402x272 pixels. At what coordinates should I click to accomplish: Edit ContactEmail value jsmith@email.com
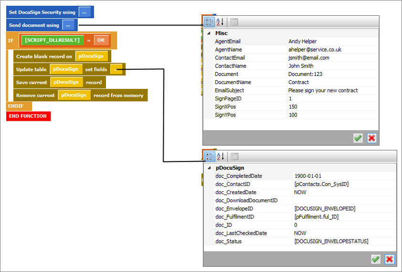coord(332,58)
